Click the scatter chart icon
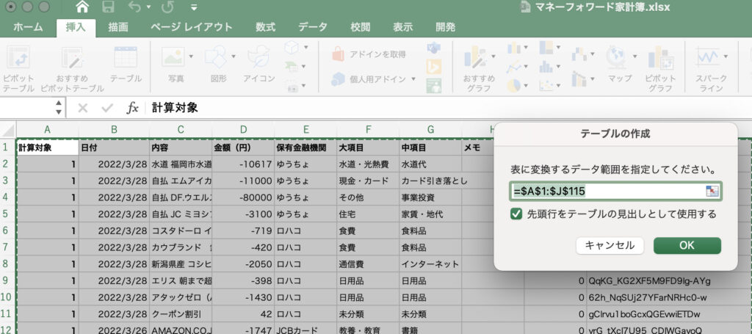The width and height of the screenshot is (752, 334). coord(546,86)
